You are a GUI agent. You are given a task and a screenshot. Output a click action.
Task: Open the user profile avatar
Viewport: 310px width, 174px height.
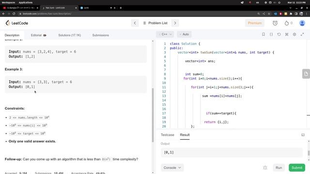(302, 23)
